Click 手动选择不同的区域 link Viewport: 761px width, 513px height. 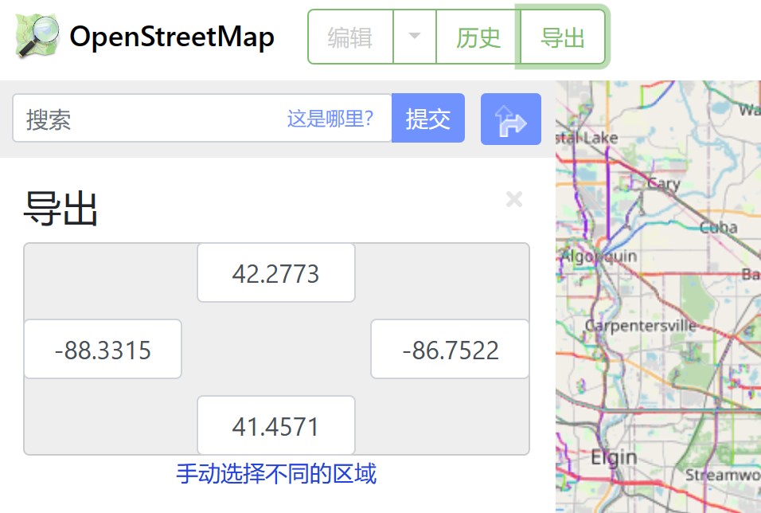coord(276,474)
